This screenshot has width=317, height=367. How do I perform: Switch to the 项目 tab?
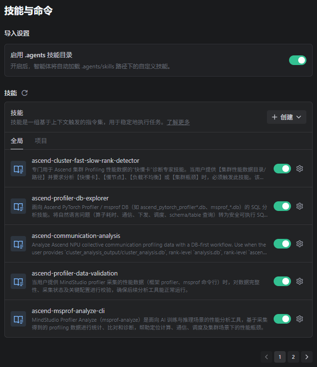(41, 141)
